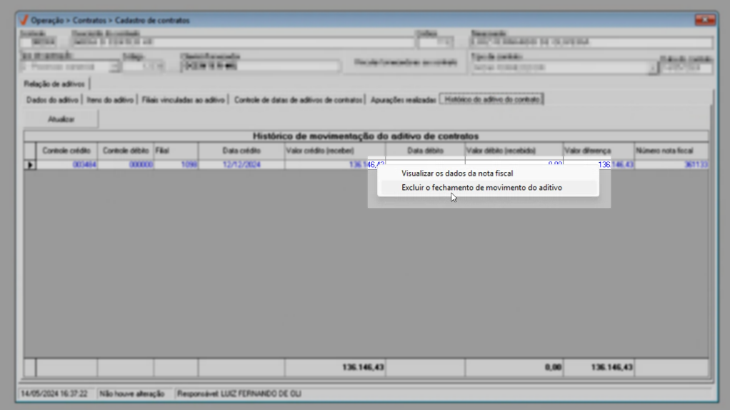
Task: Open Controle de datas de aditivos de contratos tab
Action: pos(298,100)
